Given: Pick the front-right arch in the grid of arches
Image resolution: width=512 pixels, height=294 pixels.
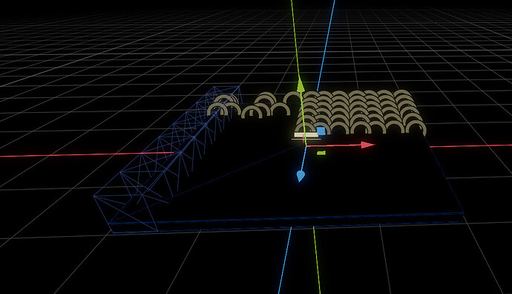Looking at the screenshot, I should point(416,128).
